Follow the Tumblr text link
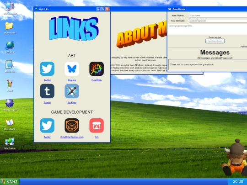The width and height of the screenshot is (247, 185). pos(47,103)
